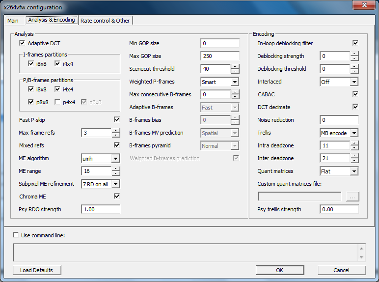379x282 pixels.
Task: Decrease Scenecut threshold with down arrow
Action: pyautogui.click(x=235, y=71)
